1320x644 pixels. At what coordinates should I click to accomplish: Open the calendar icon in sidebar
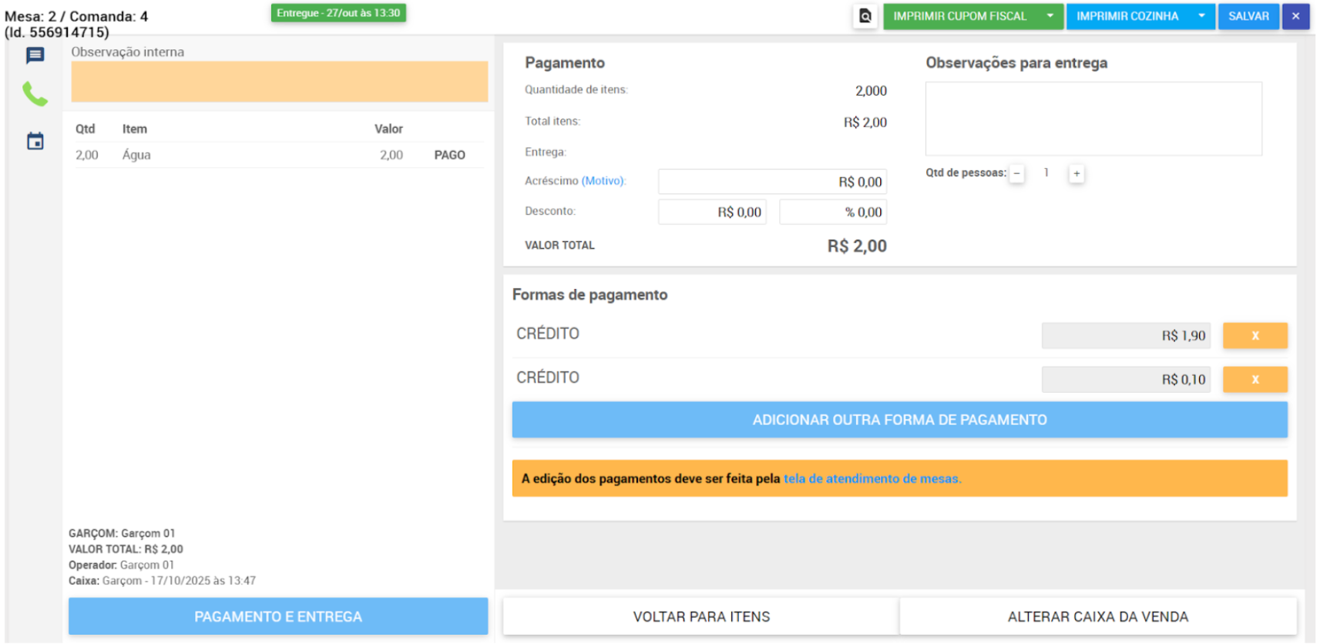[35, 142]
